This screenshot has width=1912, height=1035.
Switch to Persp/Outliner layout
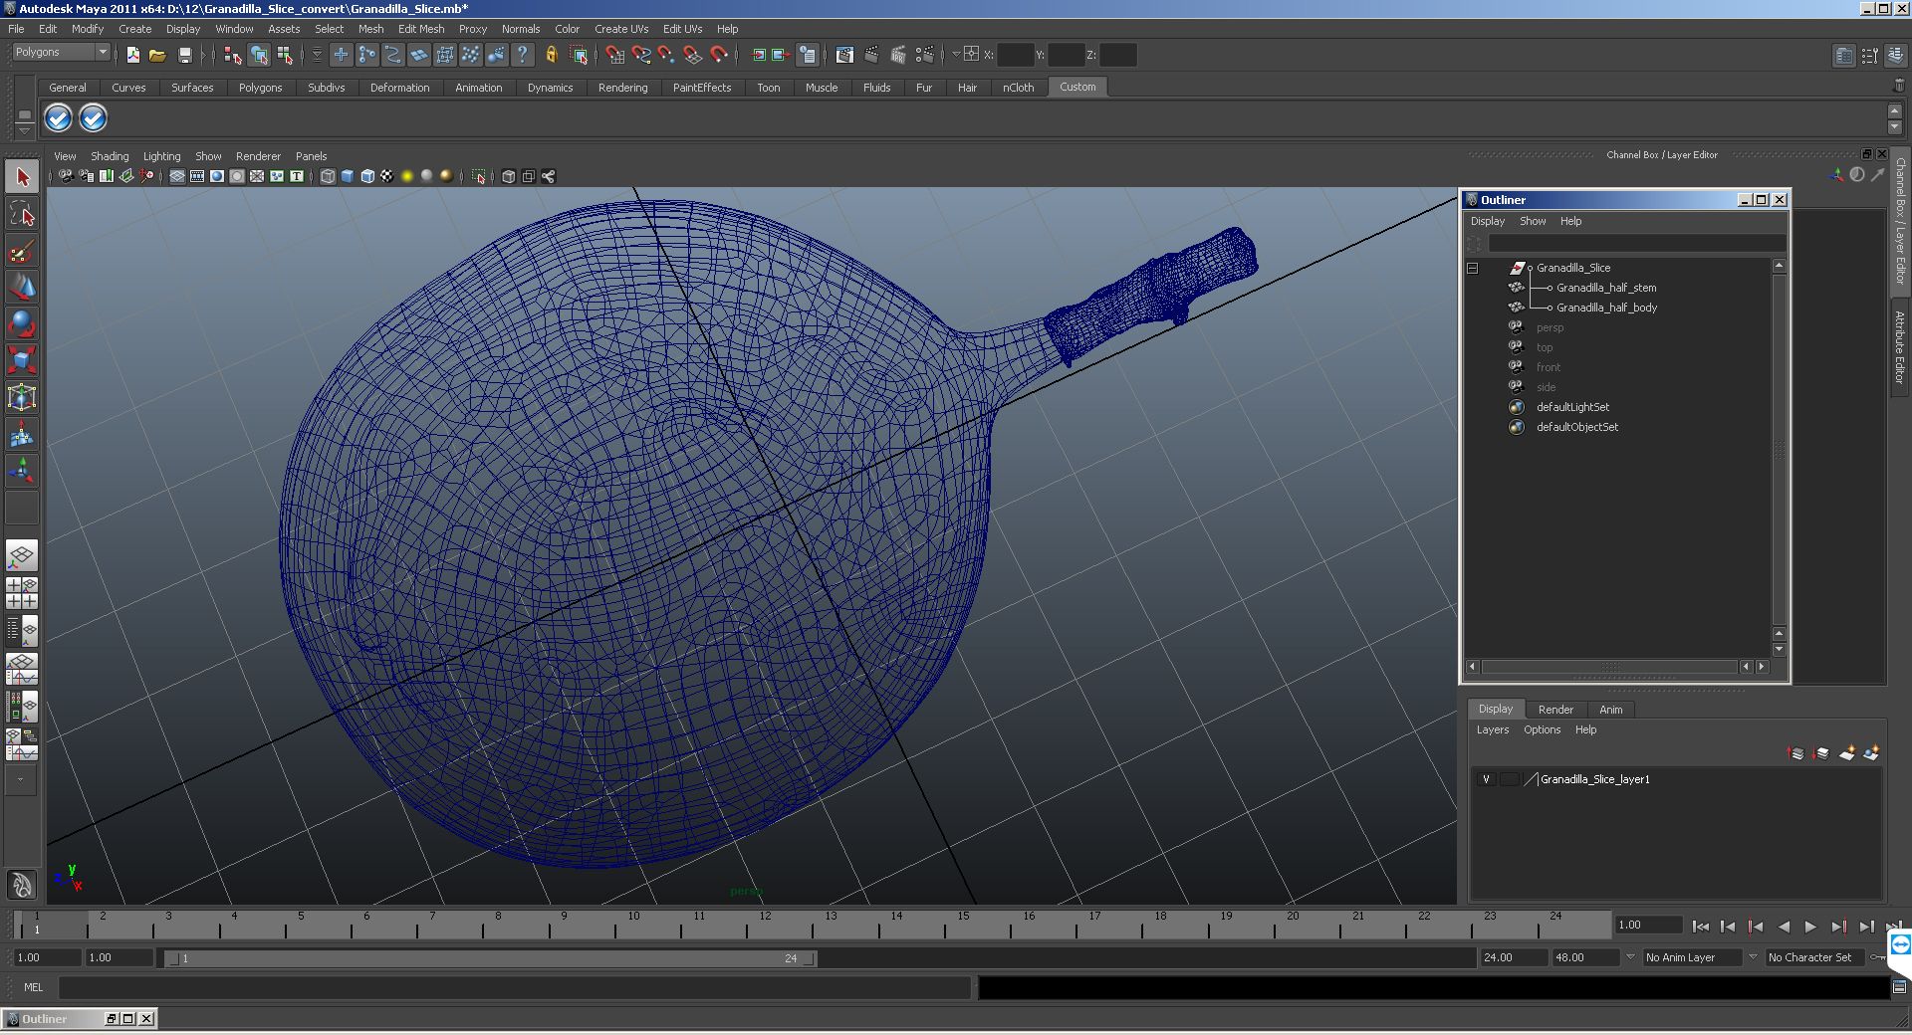point(22,630)
